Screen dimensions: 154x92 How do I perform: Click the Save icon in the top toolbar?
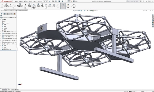pos(59,1)
